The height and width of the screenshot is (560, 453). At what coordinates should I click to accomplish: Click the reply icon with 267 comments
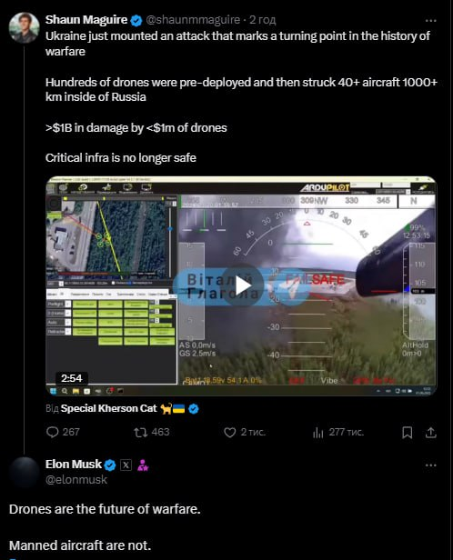coord(52,432)
